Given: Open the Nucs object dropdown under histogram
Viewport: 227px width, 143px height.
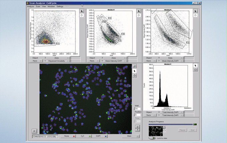Looking at the screenshot, I should point(150,115).
